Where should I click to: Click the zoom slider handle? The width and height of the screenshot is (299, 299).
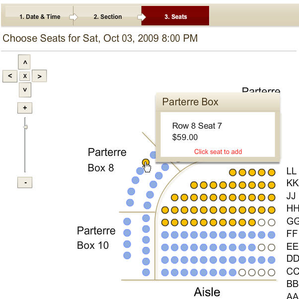(25, 127)
